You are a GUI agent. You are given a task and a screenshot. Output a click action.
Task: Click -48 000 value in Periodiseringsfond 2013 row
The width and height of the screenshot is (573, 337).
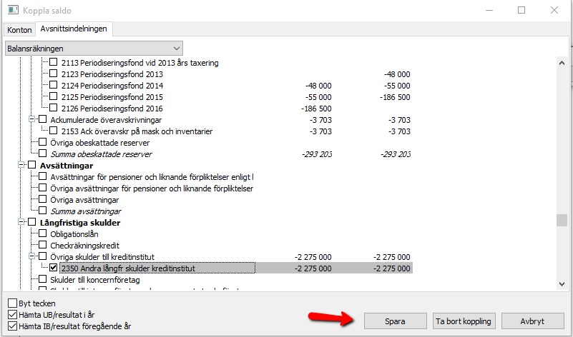pos(397,74)
